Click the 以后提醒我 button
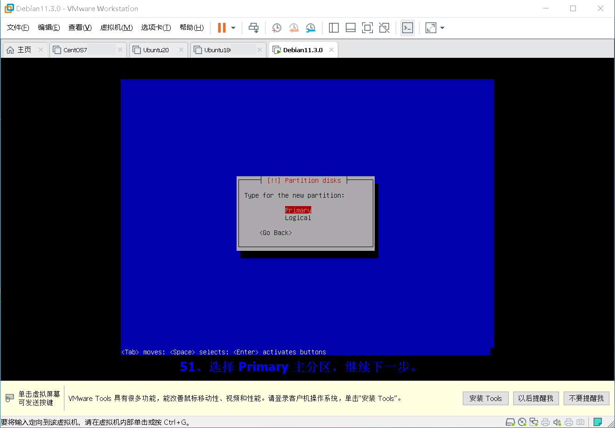615x428 pixels. [x=536, y=398]
